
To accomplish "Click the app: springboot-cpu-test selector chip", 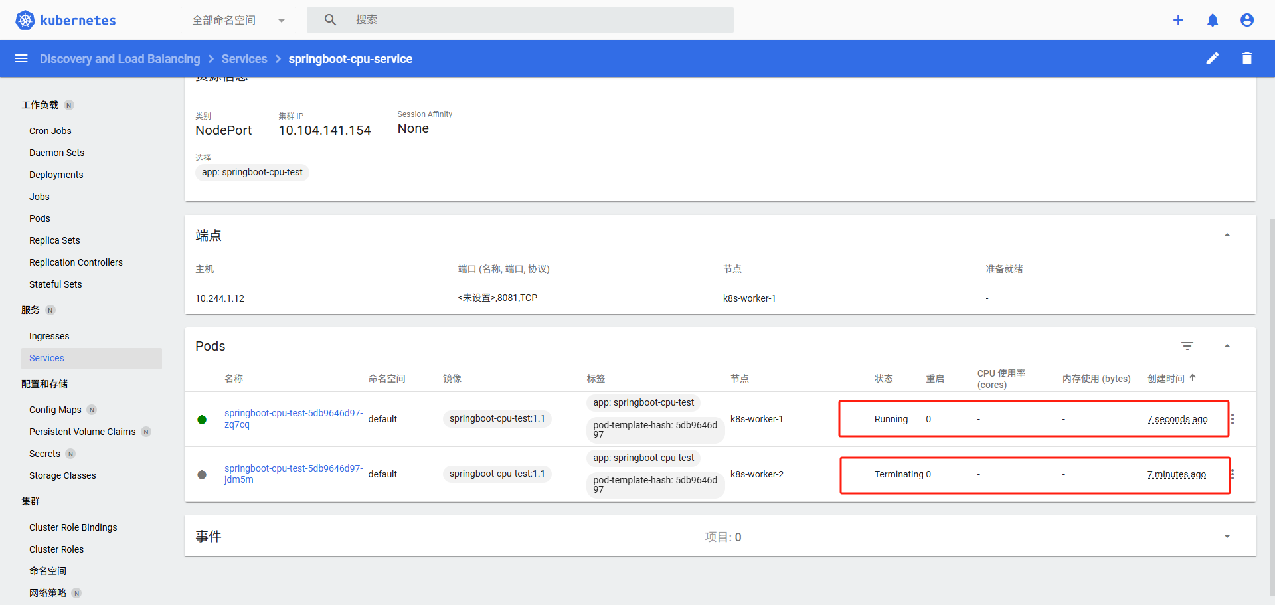I will click(252, 173).
